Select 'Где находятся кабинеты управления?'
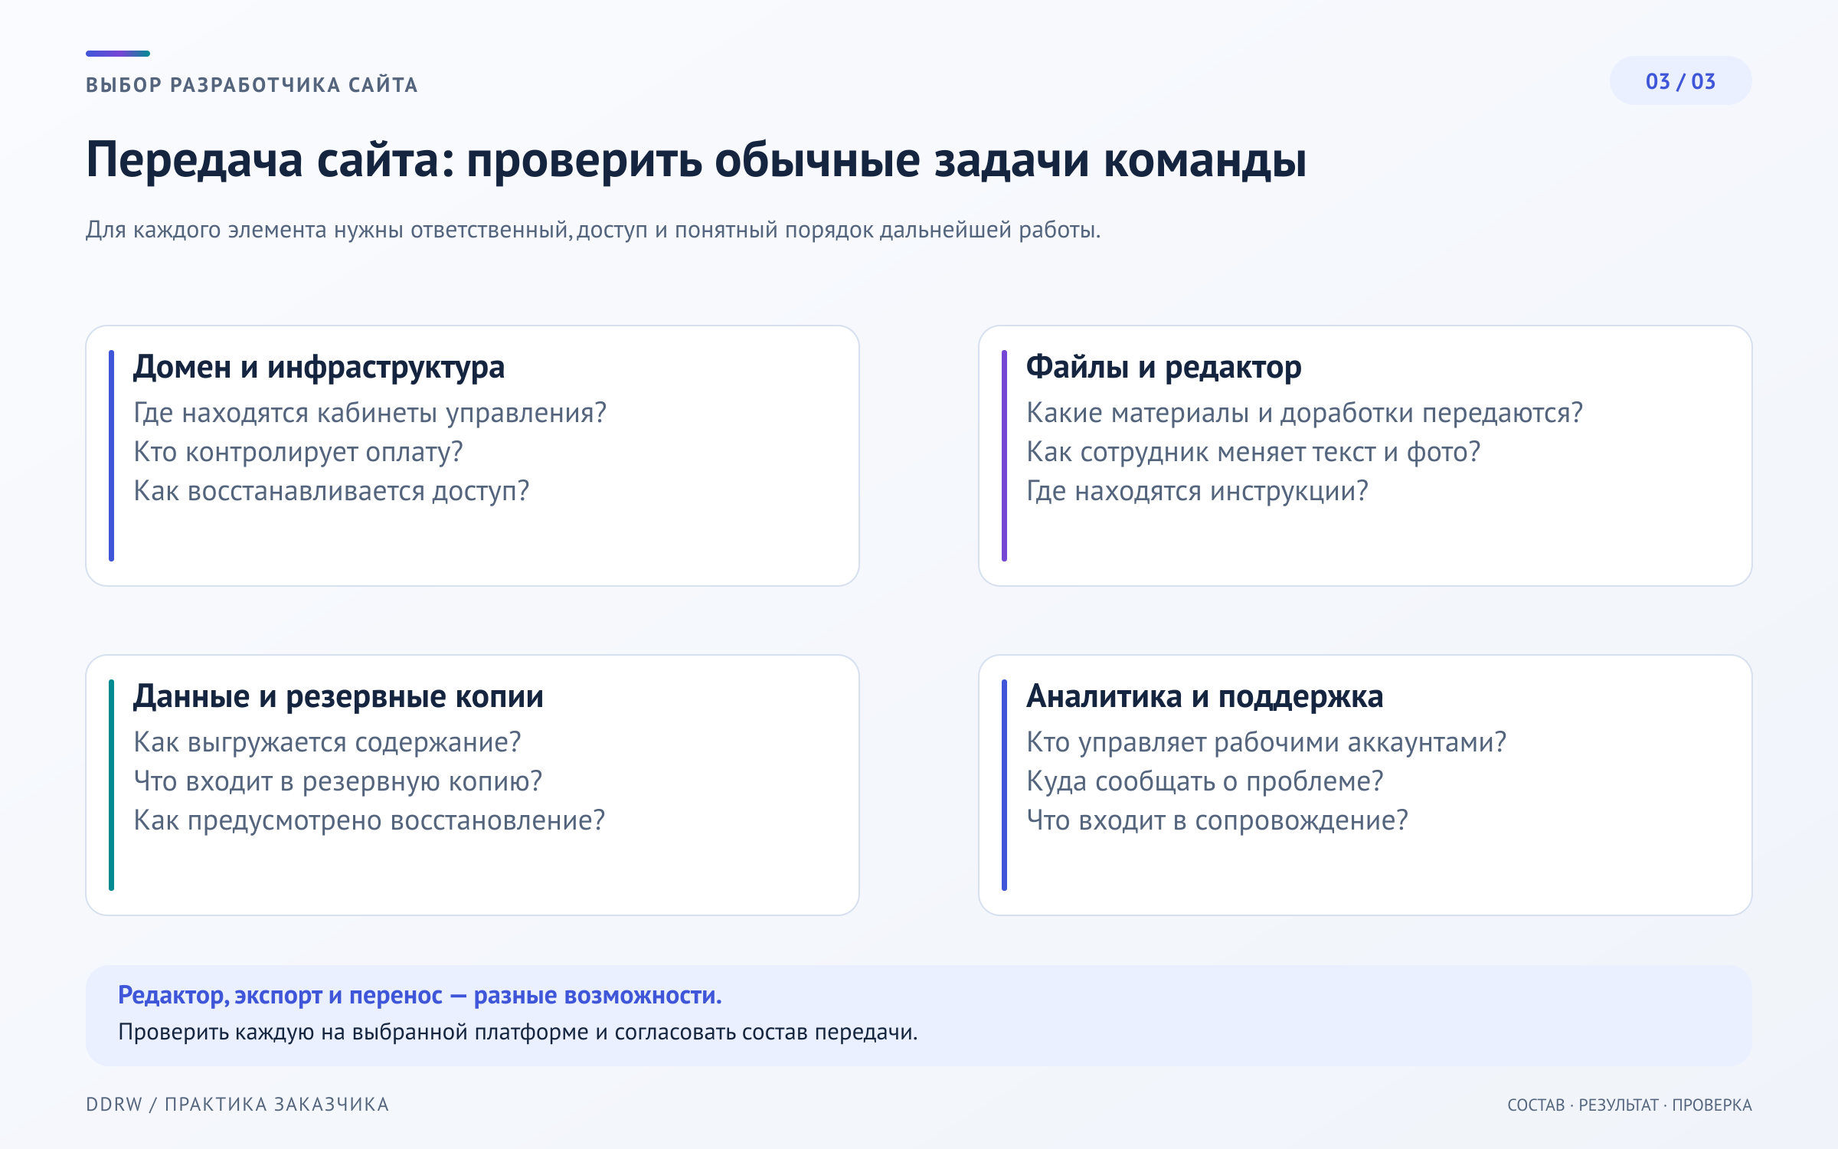Viewport: 1838px width, 1149px height. tap(370, 413)
